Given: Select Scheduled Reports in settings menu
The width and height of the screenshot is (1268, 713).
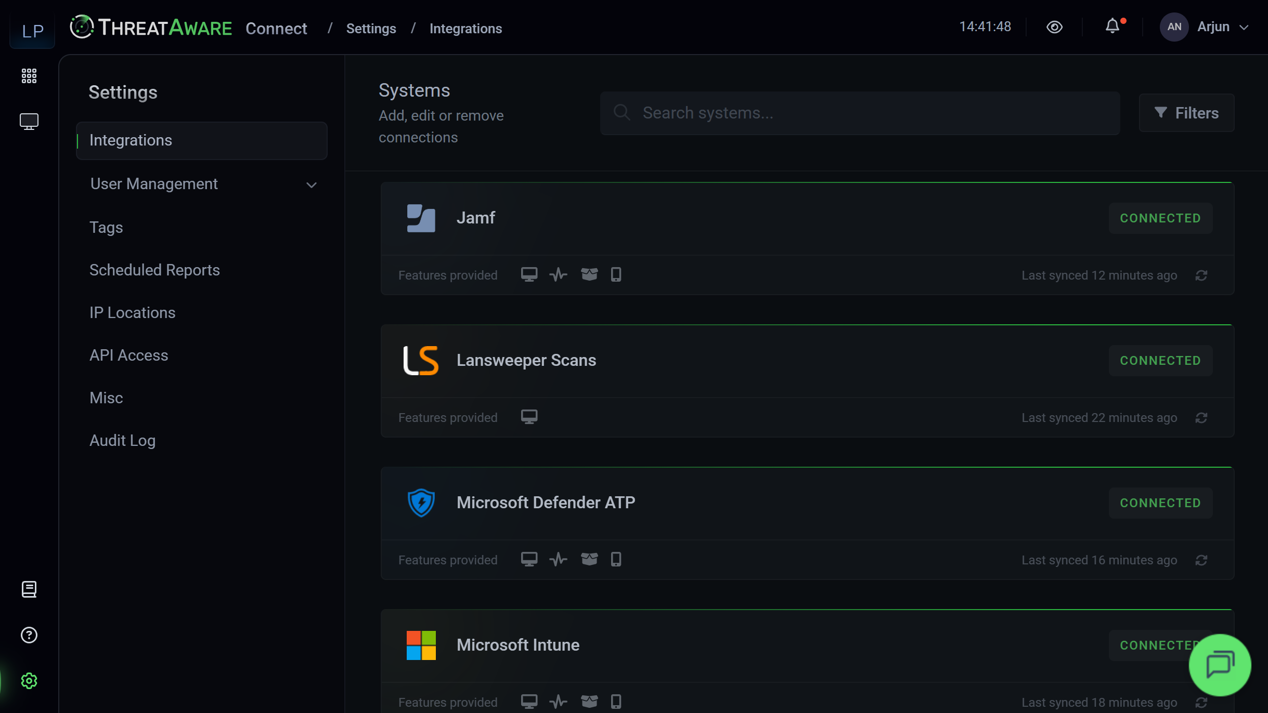Looking at the screenshot, I should (x=154, y=270).
